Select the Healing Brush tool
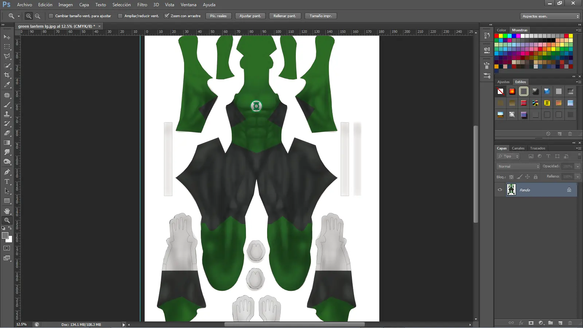 click(x=7, y=95)
